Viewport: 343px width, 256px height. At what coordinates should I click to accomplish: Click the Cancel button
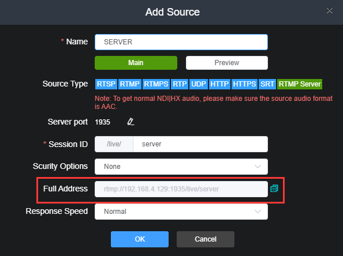(206, 239)
